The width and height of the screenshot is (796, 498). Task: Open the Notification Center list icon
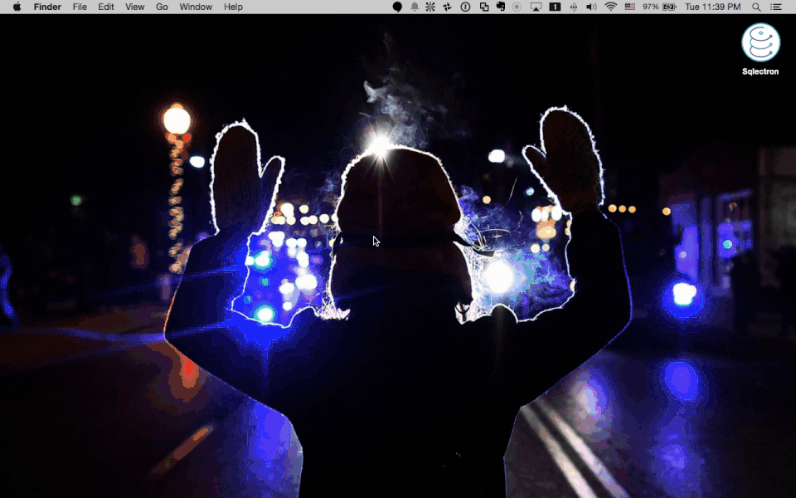pyautogui.click(x=776, y=7)
